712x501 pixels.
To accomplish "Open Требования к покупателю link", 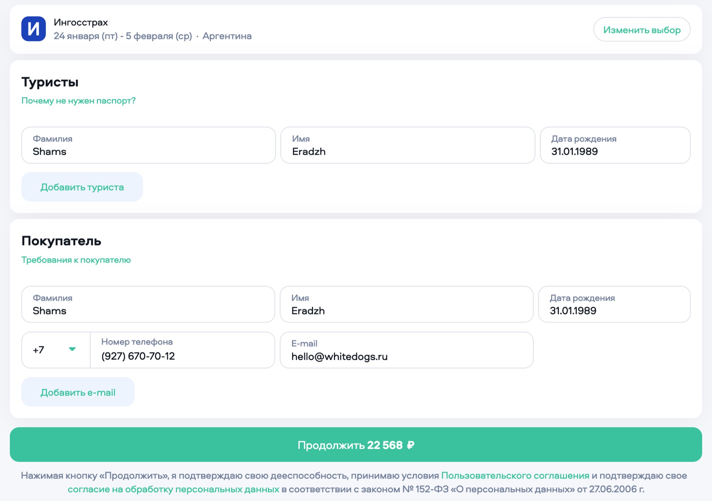I will [x=76, y=260].
